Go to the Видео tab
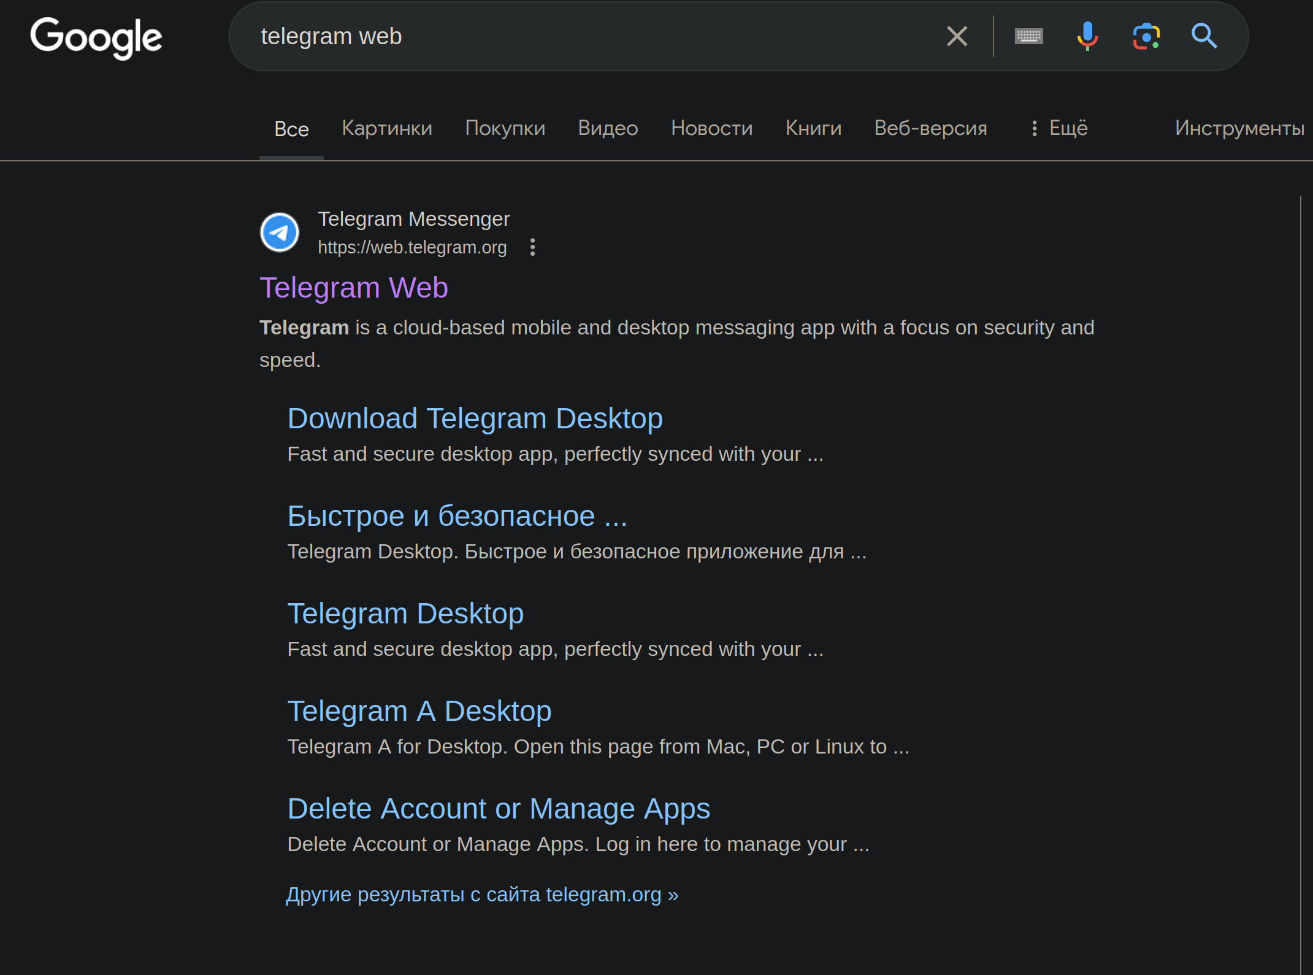Viewport: 1313px width, 975px height. point(608,128)
